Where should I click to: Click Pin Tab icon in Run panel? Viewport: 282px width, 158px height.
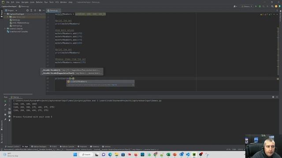5,119
